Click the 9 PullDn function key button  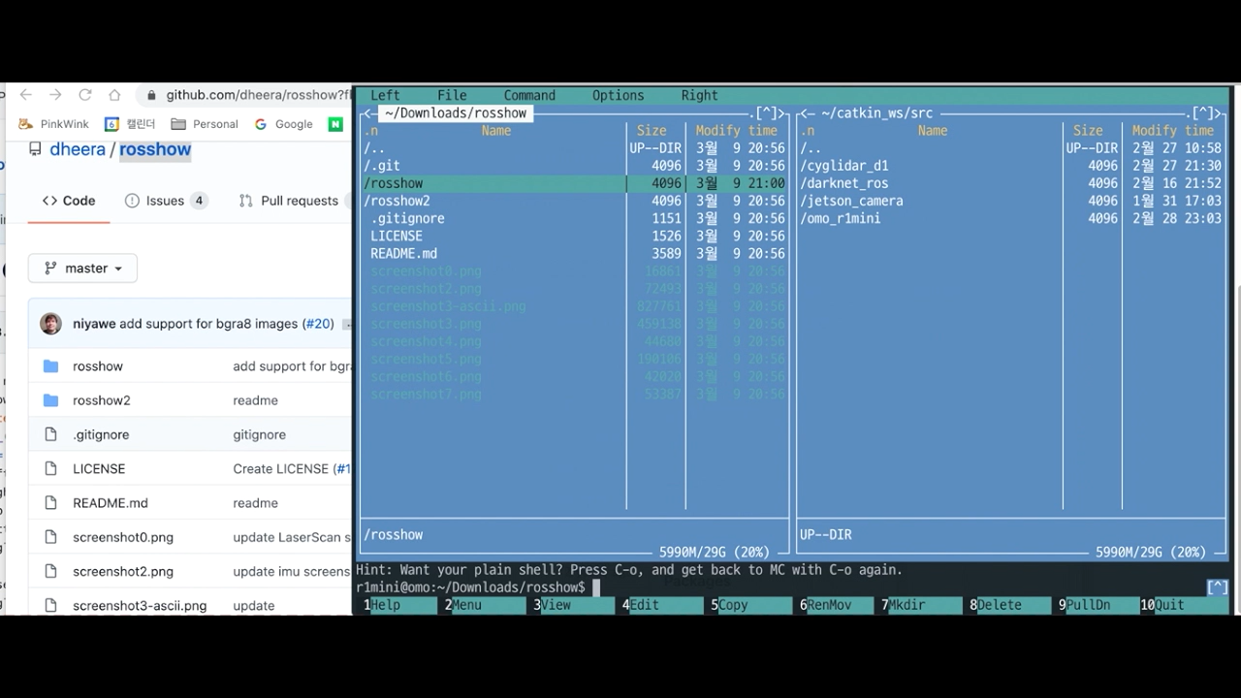click(1099, 605)
